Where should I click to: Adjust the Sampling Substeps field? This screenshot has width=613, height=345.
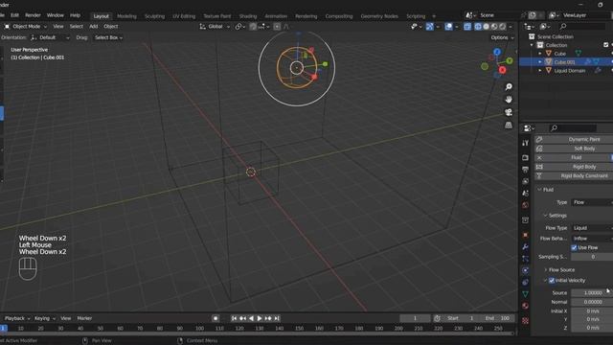(592, 257)
